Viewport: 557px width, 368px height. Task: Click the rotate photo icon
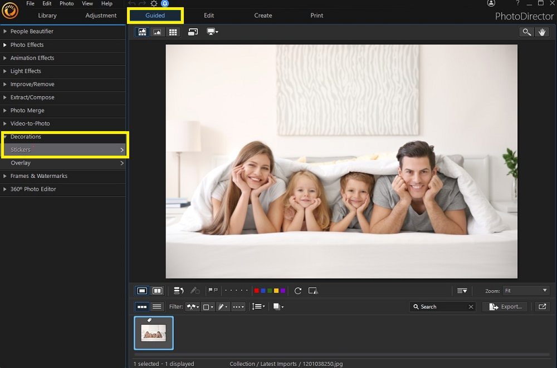tap(298, 290)
